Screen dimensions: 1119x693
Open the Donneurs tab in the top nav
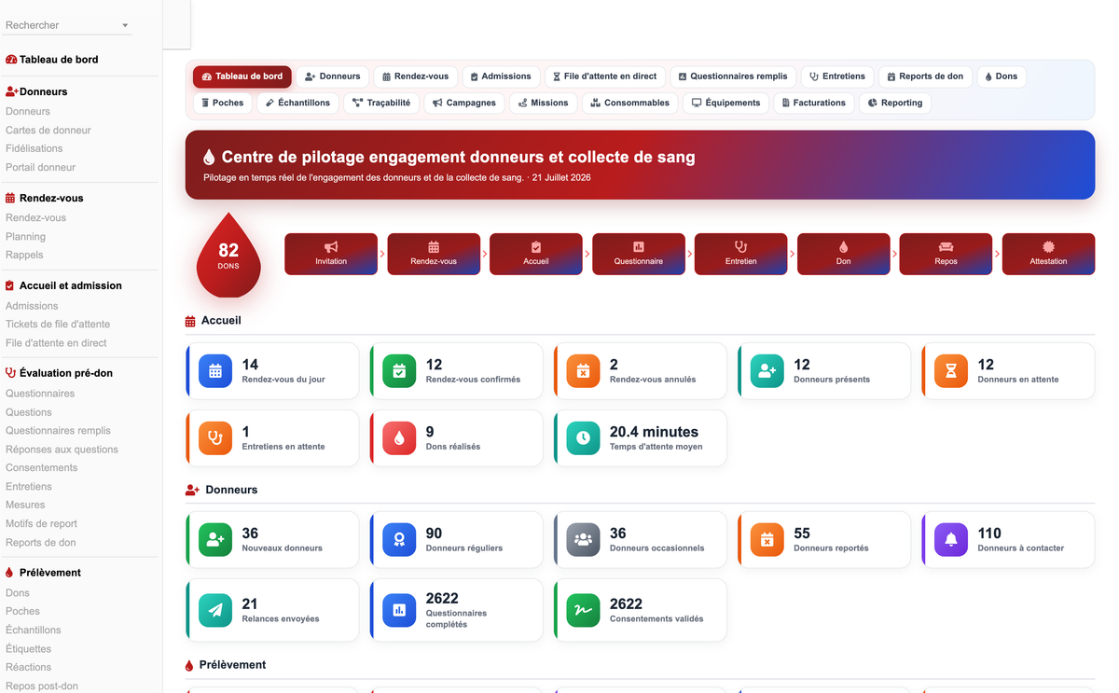coord(333,76)
